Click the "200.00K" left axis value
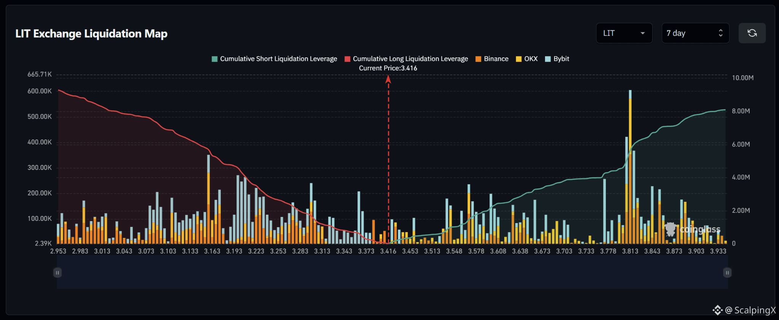Viewport: 779px width, 320px height. tap(40, 193)
